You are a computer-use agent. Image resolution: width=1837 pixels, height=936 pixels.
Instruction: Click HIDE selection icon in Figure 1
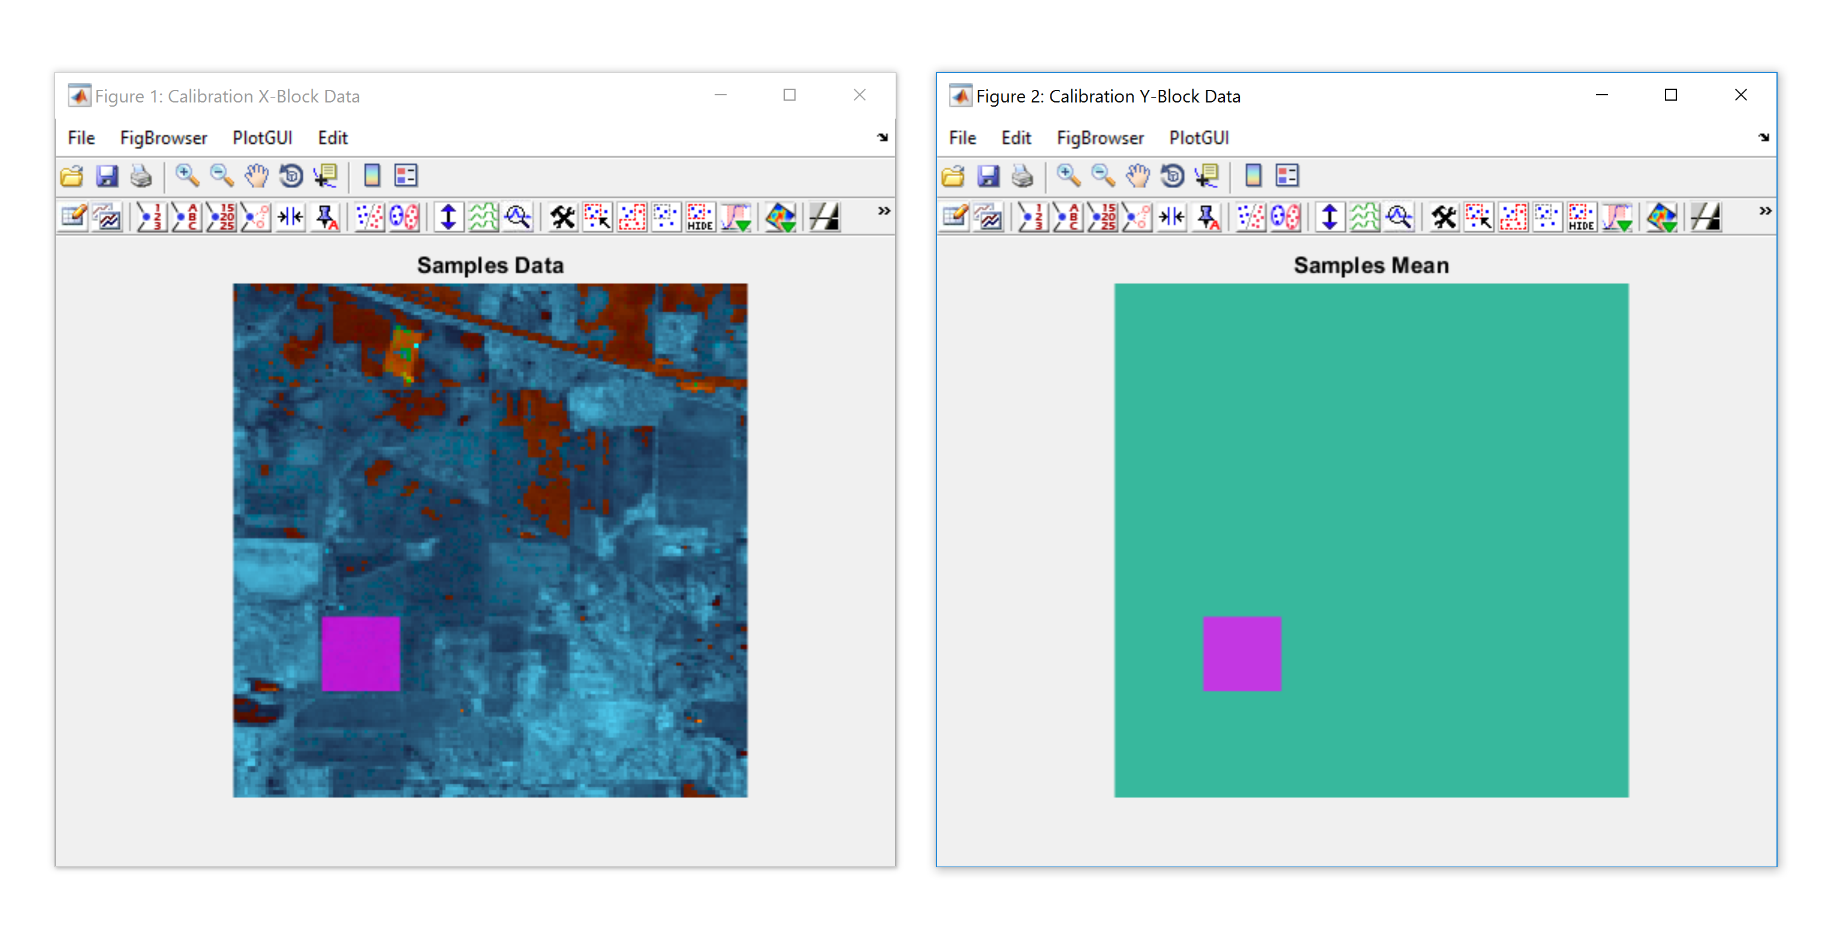coord(700,218)
